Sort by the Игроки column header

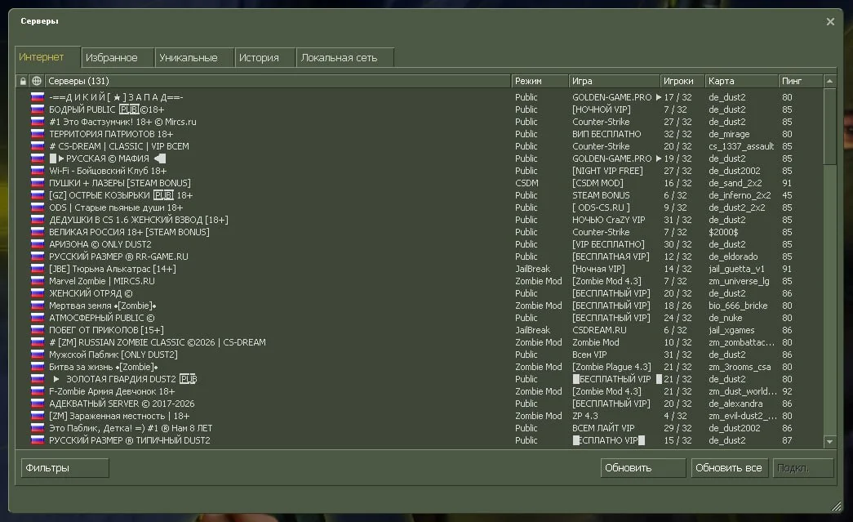click(682, 81)
